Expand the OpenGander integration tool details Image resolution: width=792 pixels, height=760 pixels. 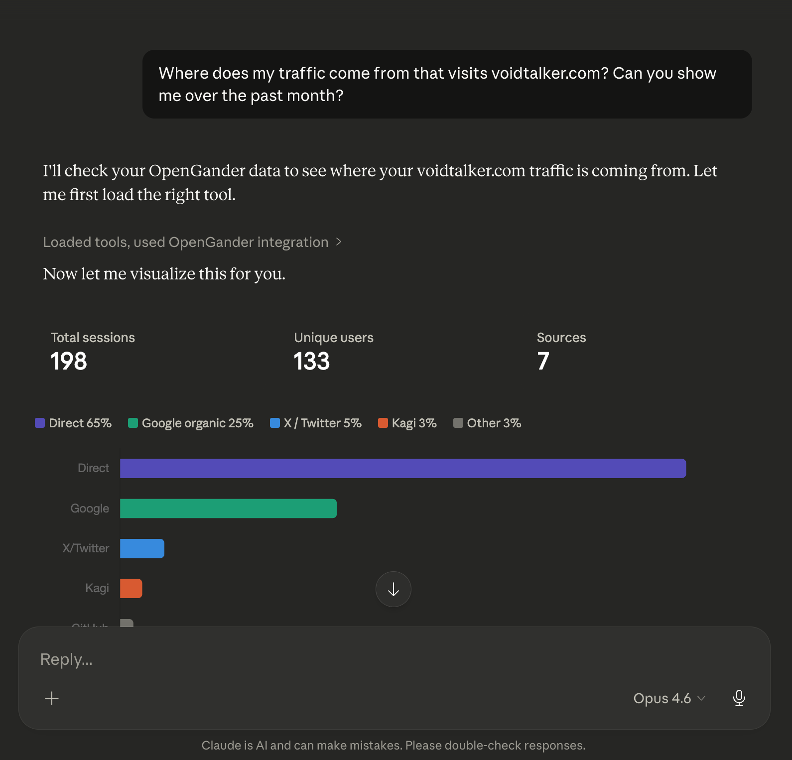pyautogui.click(x=192, y=242)
